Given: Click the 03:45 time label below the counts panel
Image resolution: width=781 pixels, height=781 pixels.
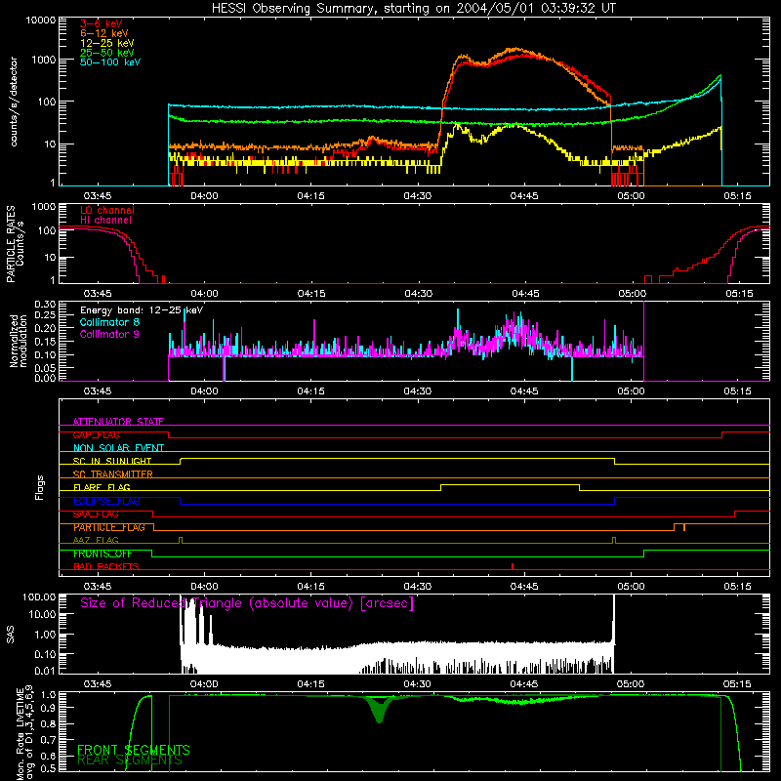Looking at the screenshot, I should click(98, 196).
